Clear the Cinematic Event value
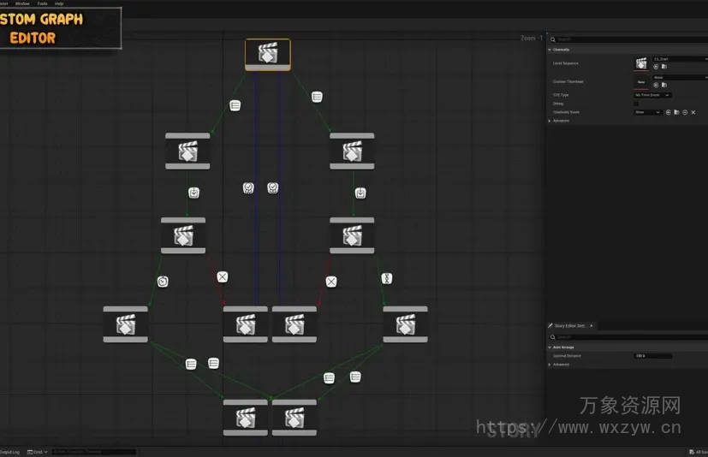The width and height of the screenshot is (708, 457). [x=693, y=112]
